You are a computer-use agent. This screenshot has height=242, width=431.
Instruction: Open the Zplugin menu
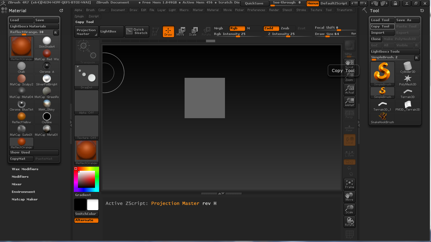tap(79, 16)
